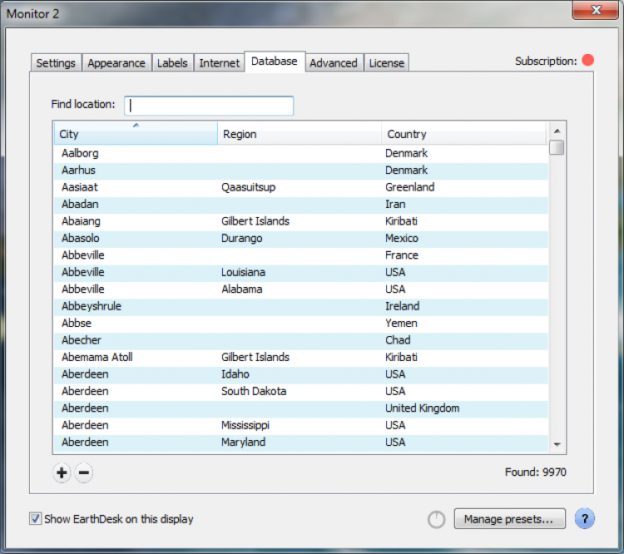This screenshot has width=624, height=554.
Task: Choose Abbeville in France
Action: point(301,255)
